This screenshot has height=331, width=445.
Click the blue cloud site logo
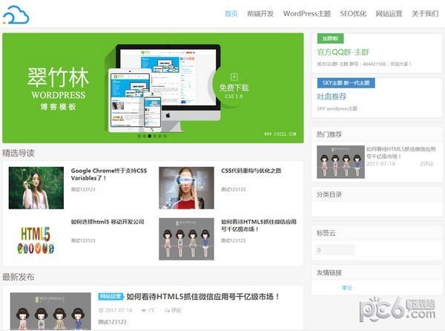pos(16,15)
